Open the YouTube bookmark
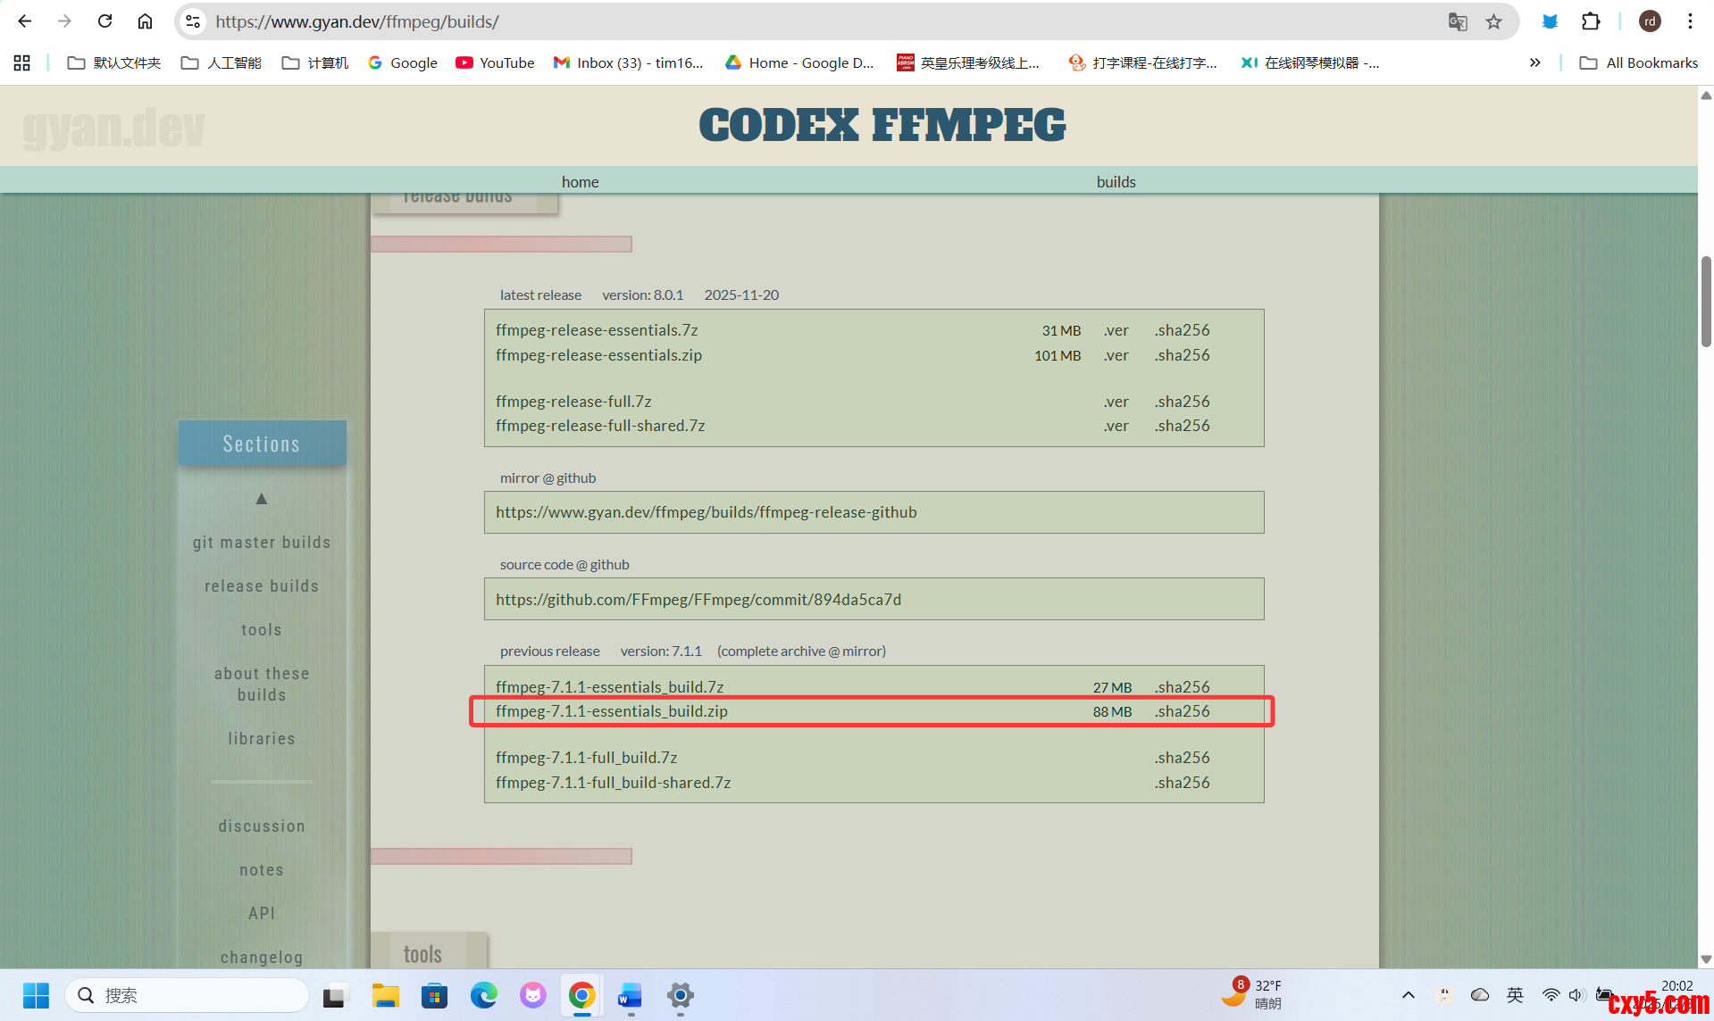 pos(495,62)
